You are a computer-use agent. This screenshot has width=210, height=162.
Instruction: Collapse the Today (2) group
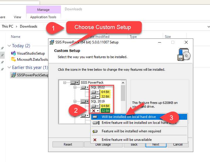coord(9,46)
